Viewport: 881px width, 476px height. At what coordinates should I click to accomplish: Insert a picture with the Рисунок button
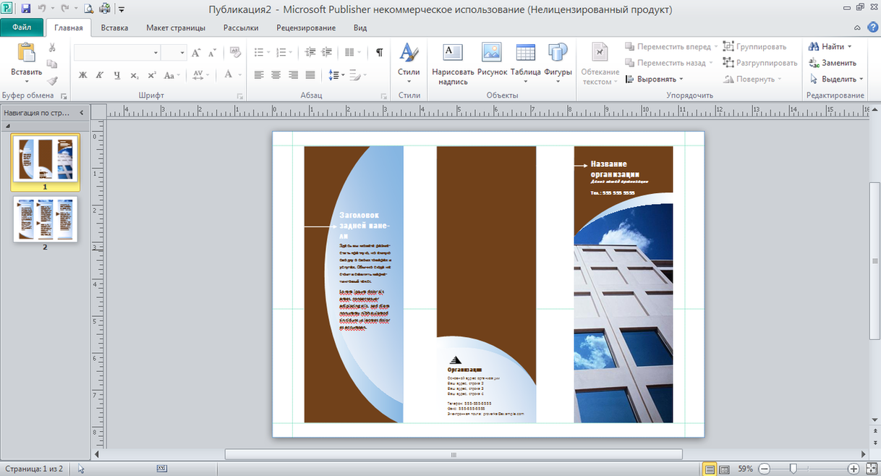[x=492, y=53]
